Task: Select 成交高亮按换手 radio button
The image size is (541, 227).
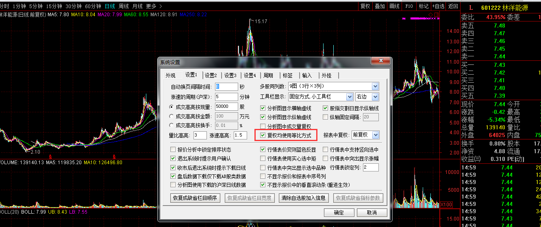Action: 172,126
